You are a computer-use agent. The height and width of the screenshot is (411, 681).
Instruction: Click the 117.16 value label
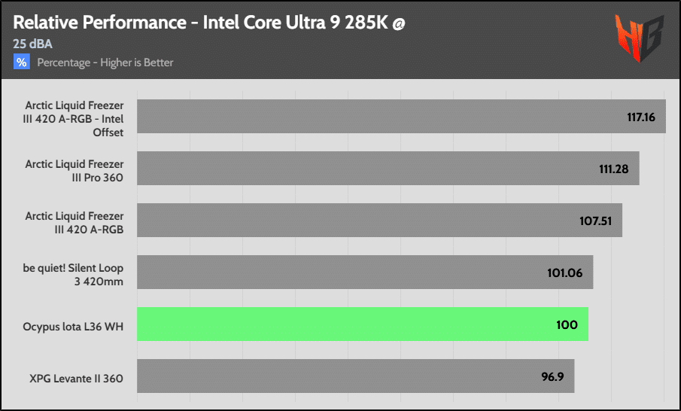point(641,117)
